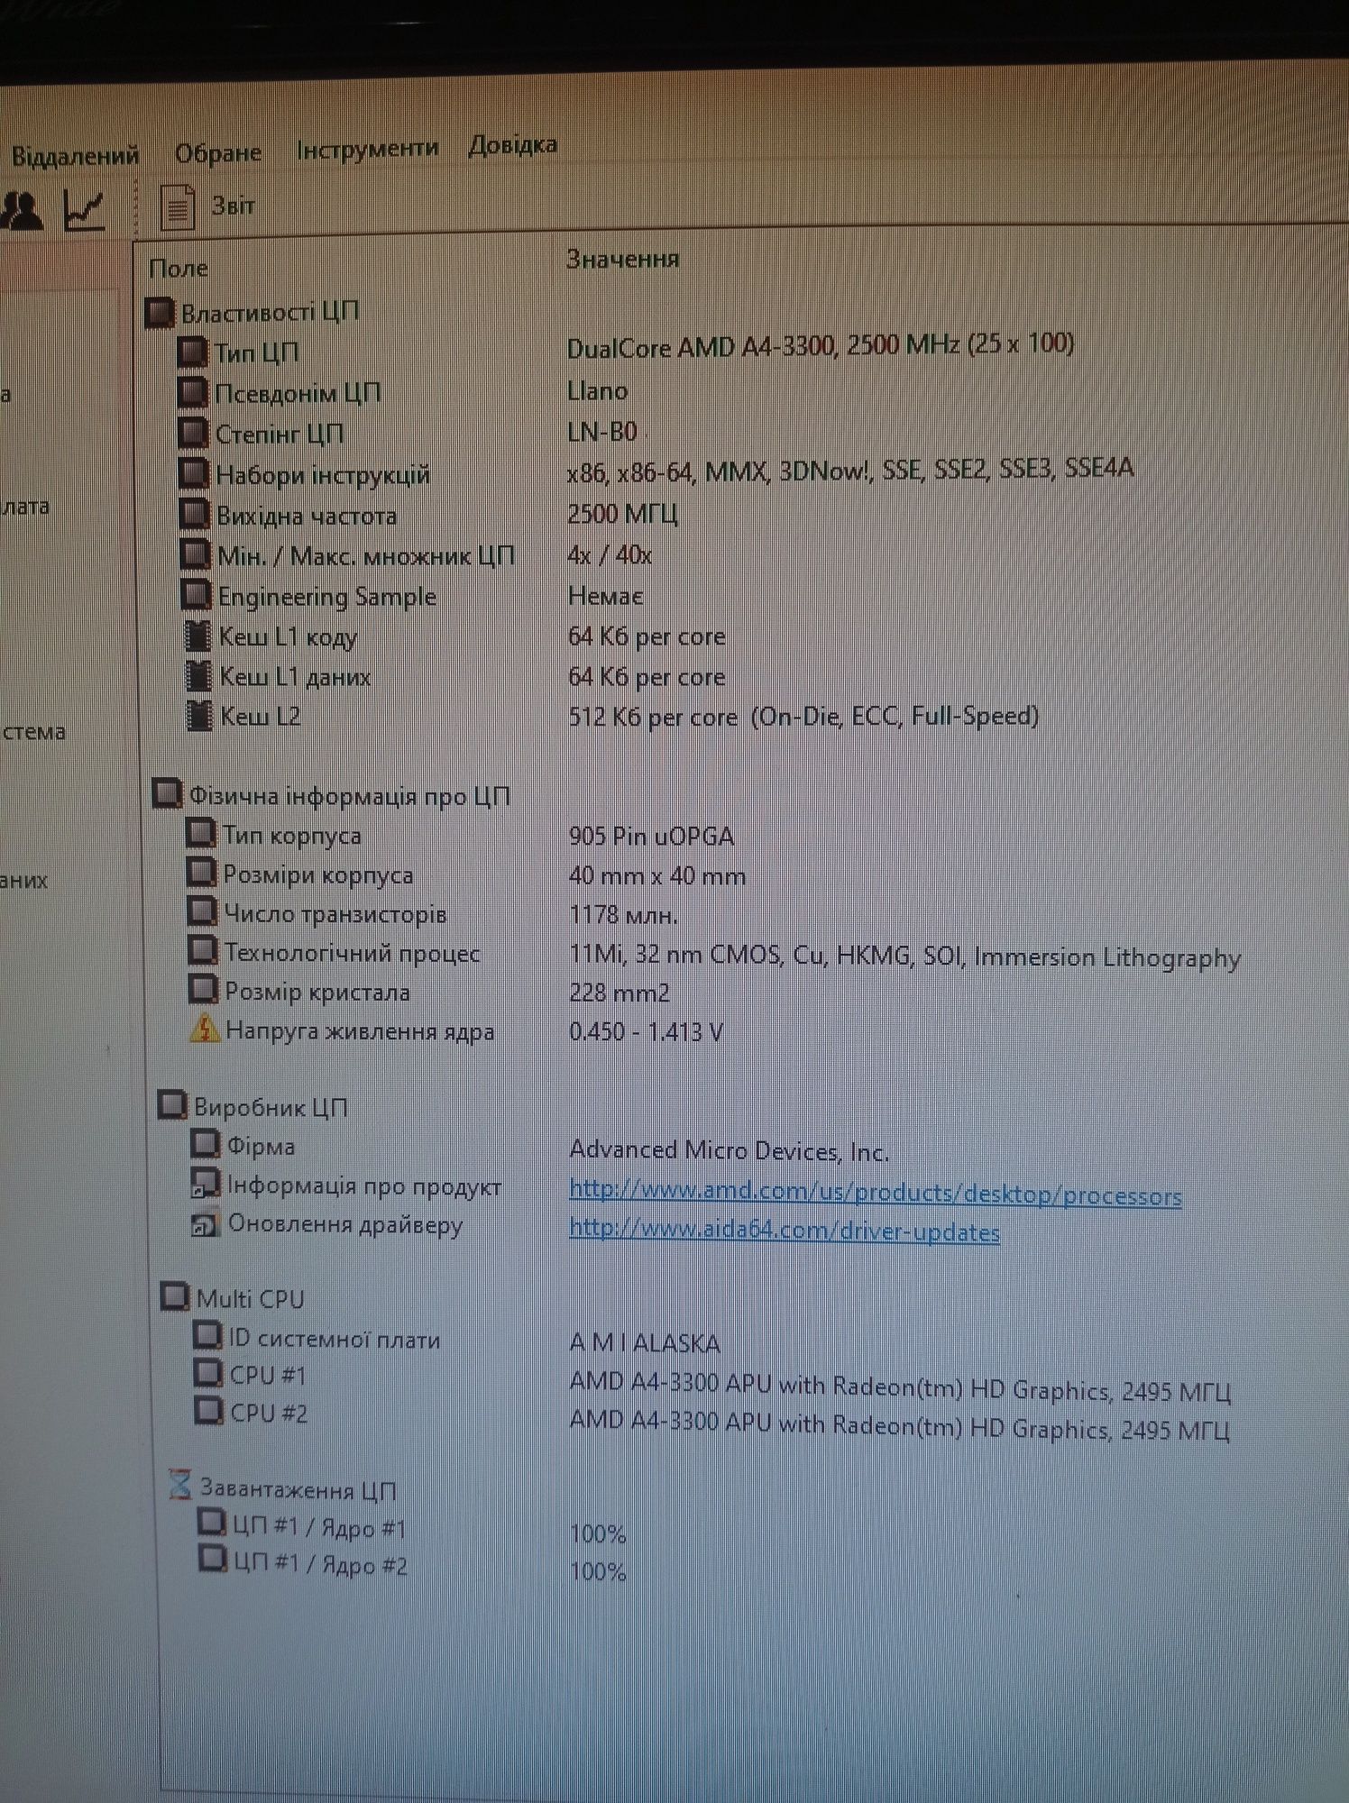The height and width of the screenshot is (1803, 1349).
Task: Select the x86, x86-64, MMX instruction sets value
Action: (x=850, y=470)
